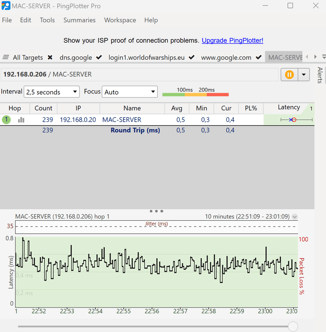Click the green hop 1 circle
Screen dimensions: 326x332
[6, 120]
